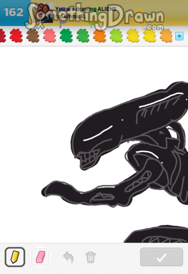Tap the 'You are drawing ALIENS' text

point(86,9)
